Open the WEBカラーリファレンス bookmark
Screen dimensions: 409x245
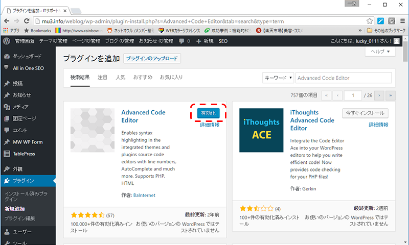click(x=179, y=31)
